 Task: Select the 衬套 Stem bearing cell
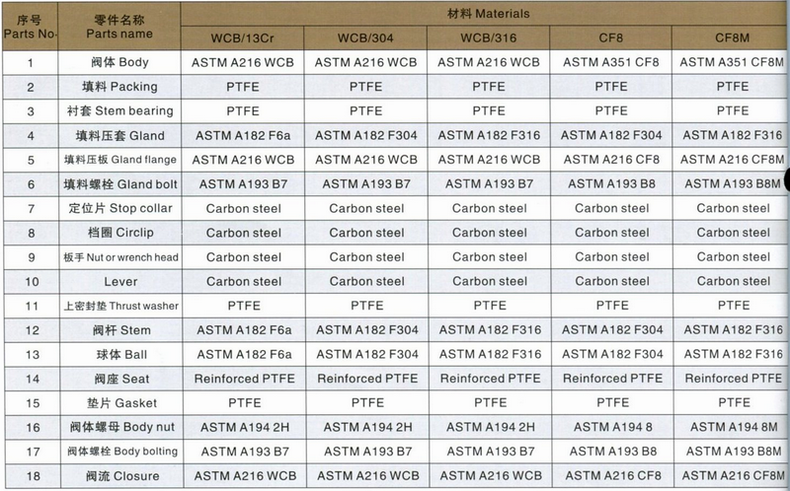point(120,111)
